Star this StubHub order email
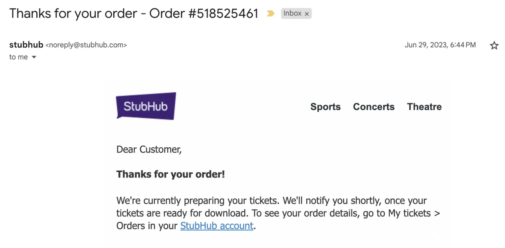This screenshot has width=505, height=248. click(x=494, y=45)
